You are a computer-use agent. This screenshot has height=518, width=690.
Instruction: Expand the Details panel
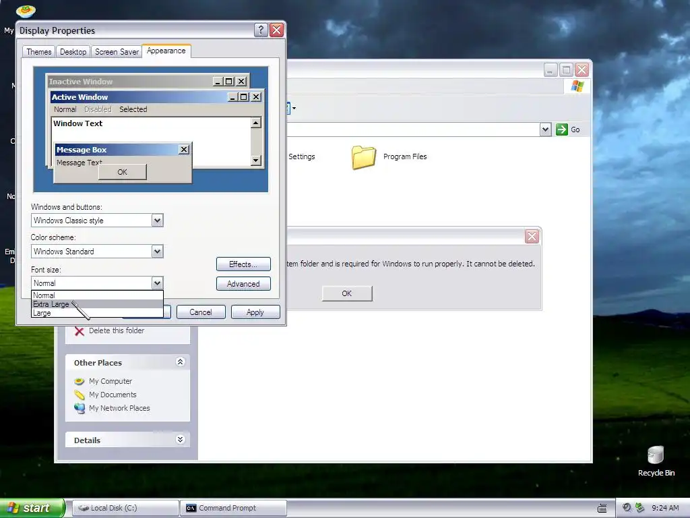pyautogui.click(x=180, y=440)
